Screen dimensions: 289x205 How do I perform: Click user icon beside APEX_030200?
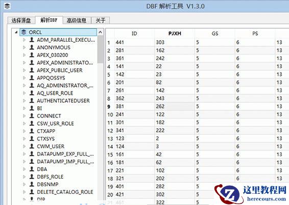coord(32,55)
